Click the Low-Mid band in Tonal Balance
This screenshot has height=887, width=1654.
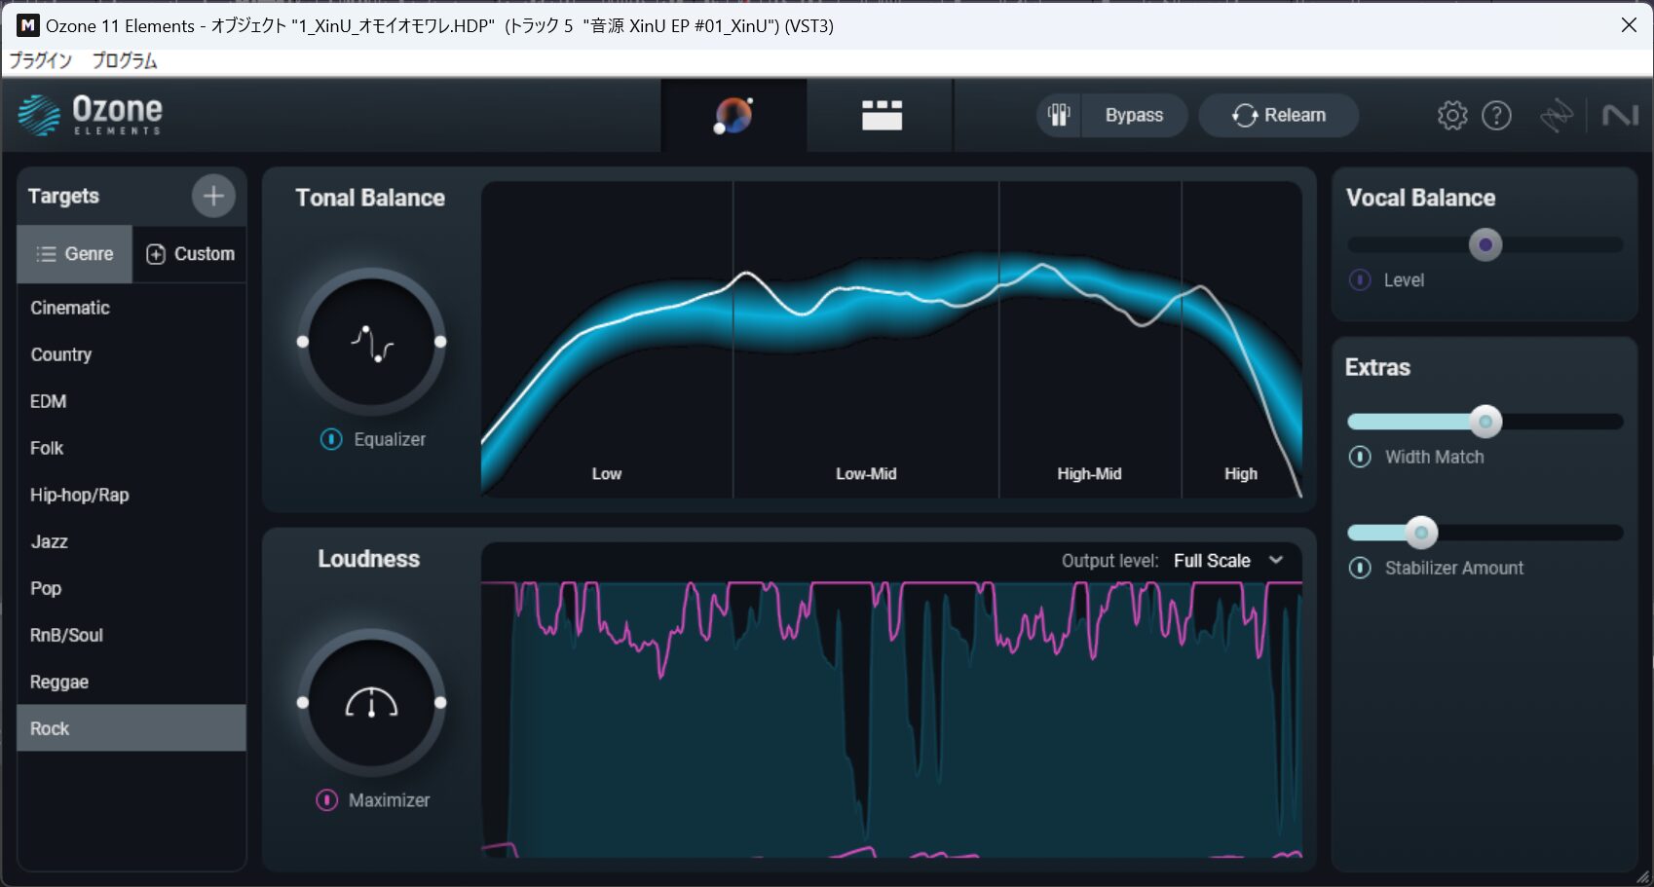click(866, 340)
